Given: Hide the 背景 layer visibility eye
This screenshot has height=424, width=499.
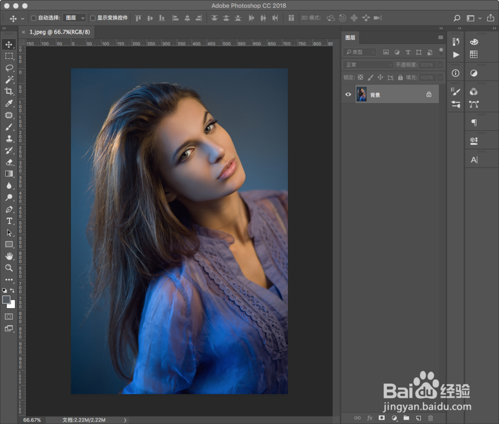Looking at the screenshot, I should (x=348, y=94).
